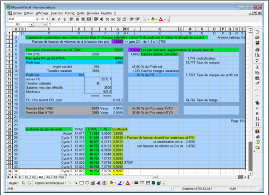Insert hyperlink globe icon
This screenshot has width=269, height=195.
[257, 103]
